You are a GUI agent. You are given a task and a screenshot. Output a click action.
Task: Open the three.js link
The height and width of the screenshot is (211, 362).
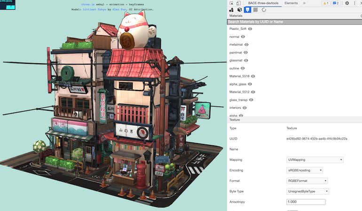coord(88,4)
